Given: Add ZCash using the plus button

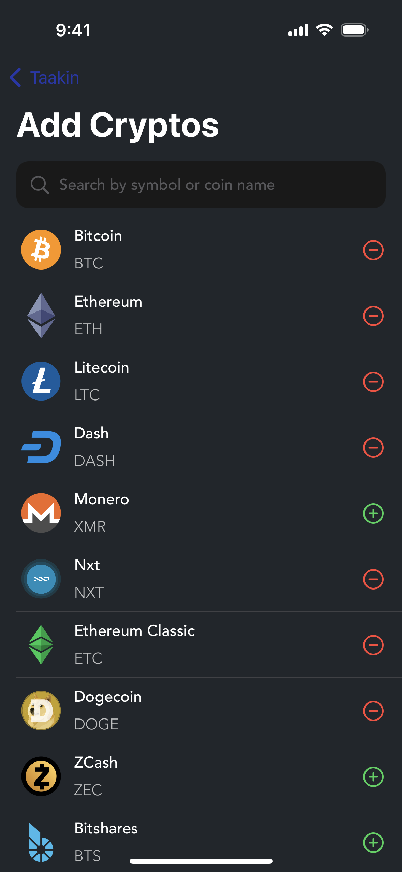Looking at the screenshot, I should pyautogui.click(x=373, y=777).
